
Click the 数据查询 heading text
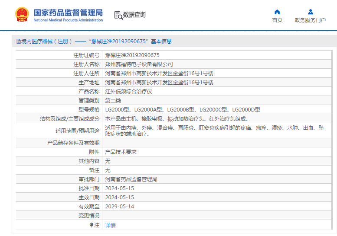(x=134, y=15)
